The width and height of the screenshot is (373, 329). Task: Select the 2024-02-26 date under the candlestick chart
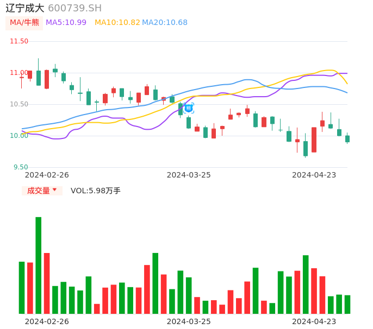pos(47,175)
